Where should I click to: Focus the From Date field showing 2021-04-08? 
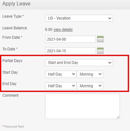70,39
